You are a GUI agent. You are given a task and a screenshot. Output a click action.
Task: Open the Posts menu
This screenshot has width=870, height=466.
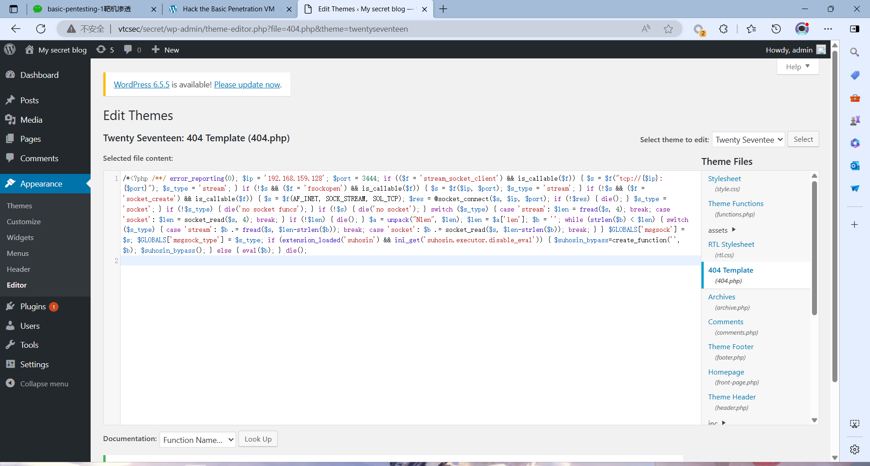pos(45,100)
